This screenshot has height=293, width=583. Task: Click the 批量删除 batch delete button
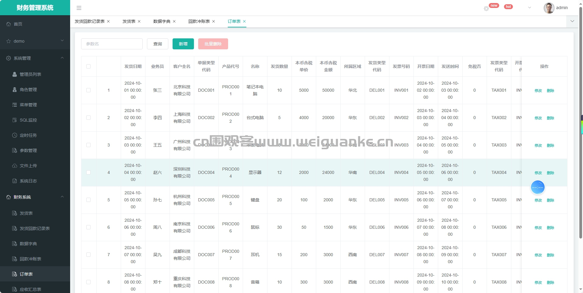[213, 44]
